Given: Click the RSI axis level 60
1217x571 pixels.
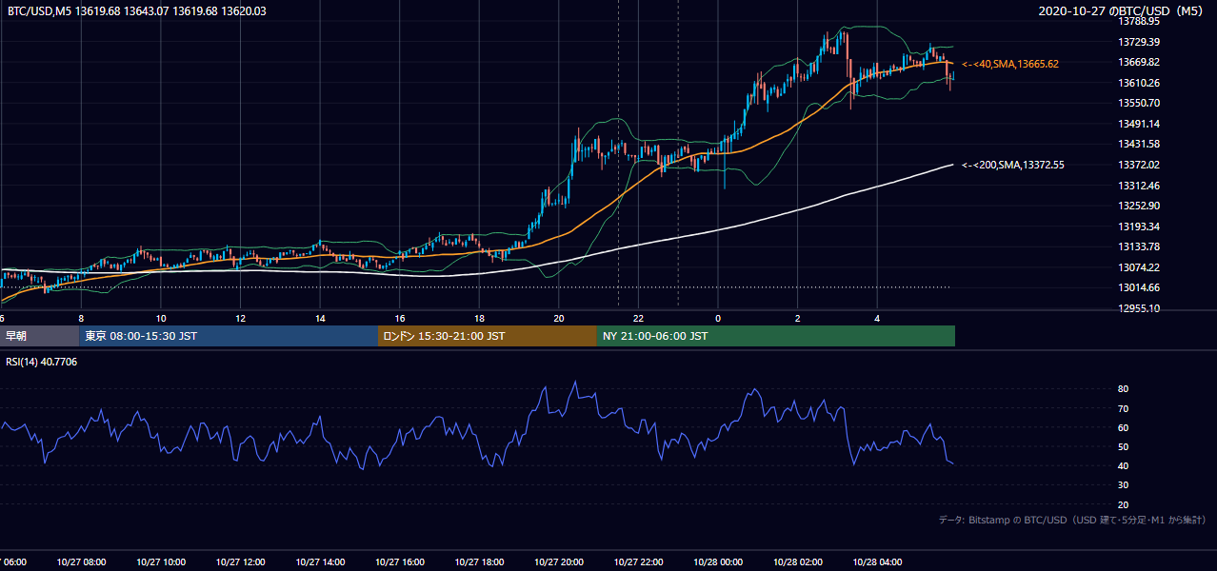Looking at the screenshot, I should [x=1124, y=427].
